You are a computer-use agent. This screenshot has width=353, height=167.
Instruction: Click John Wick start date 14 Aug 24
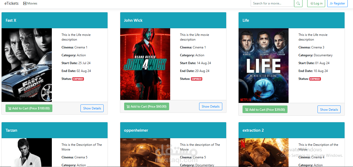click(x=204, y=63)
